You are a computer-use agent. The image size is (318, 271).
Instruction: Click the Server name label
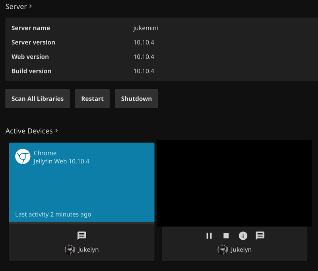click(x=31, y=28)
